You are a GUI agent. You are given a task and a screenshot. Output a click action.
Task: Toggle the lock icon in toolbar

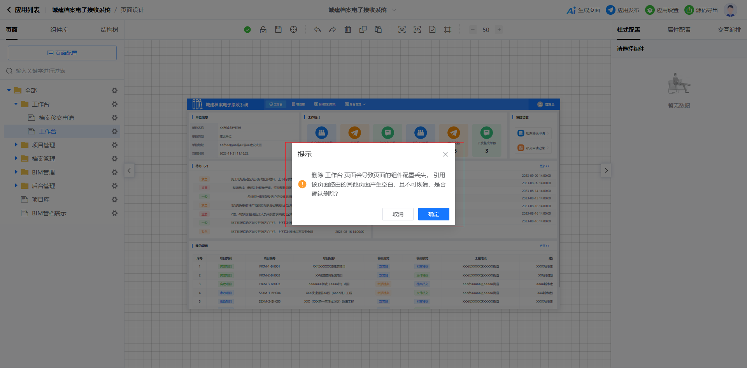(263, 30)
